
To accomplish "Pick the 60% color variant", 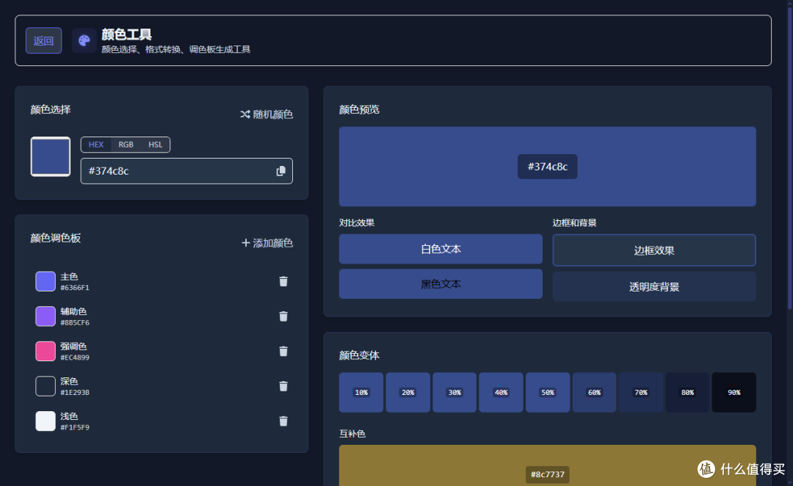I will [594, 393].
